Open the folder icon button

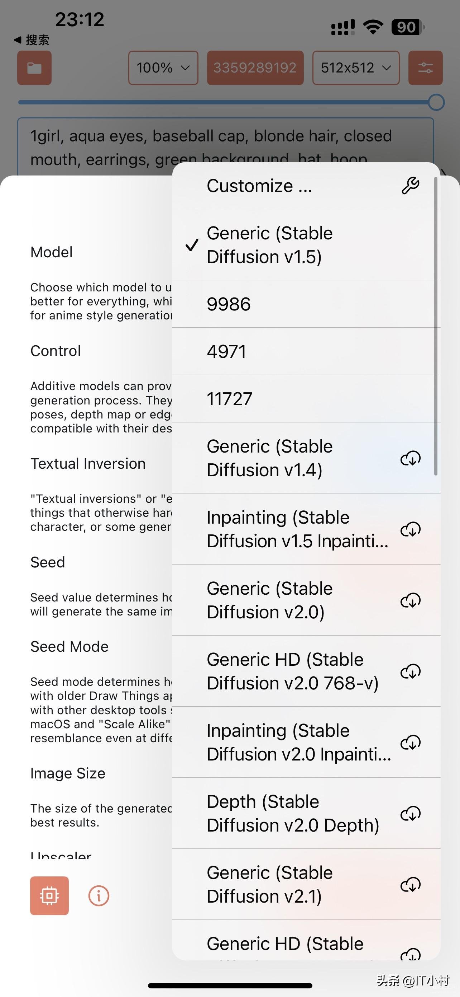pyautogui.click(x=34, y=68)
